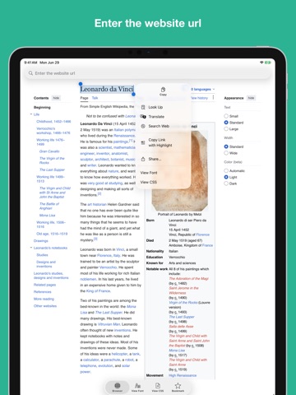Switch to the Page tab
This screenshot has width=296, height=395.
point(84,98)
